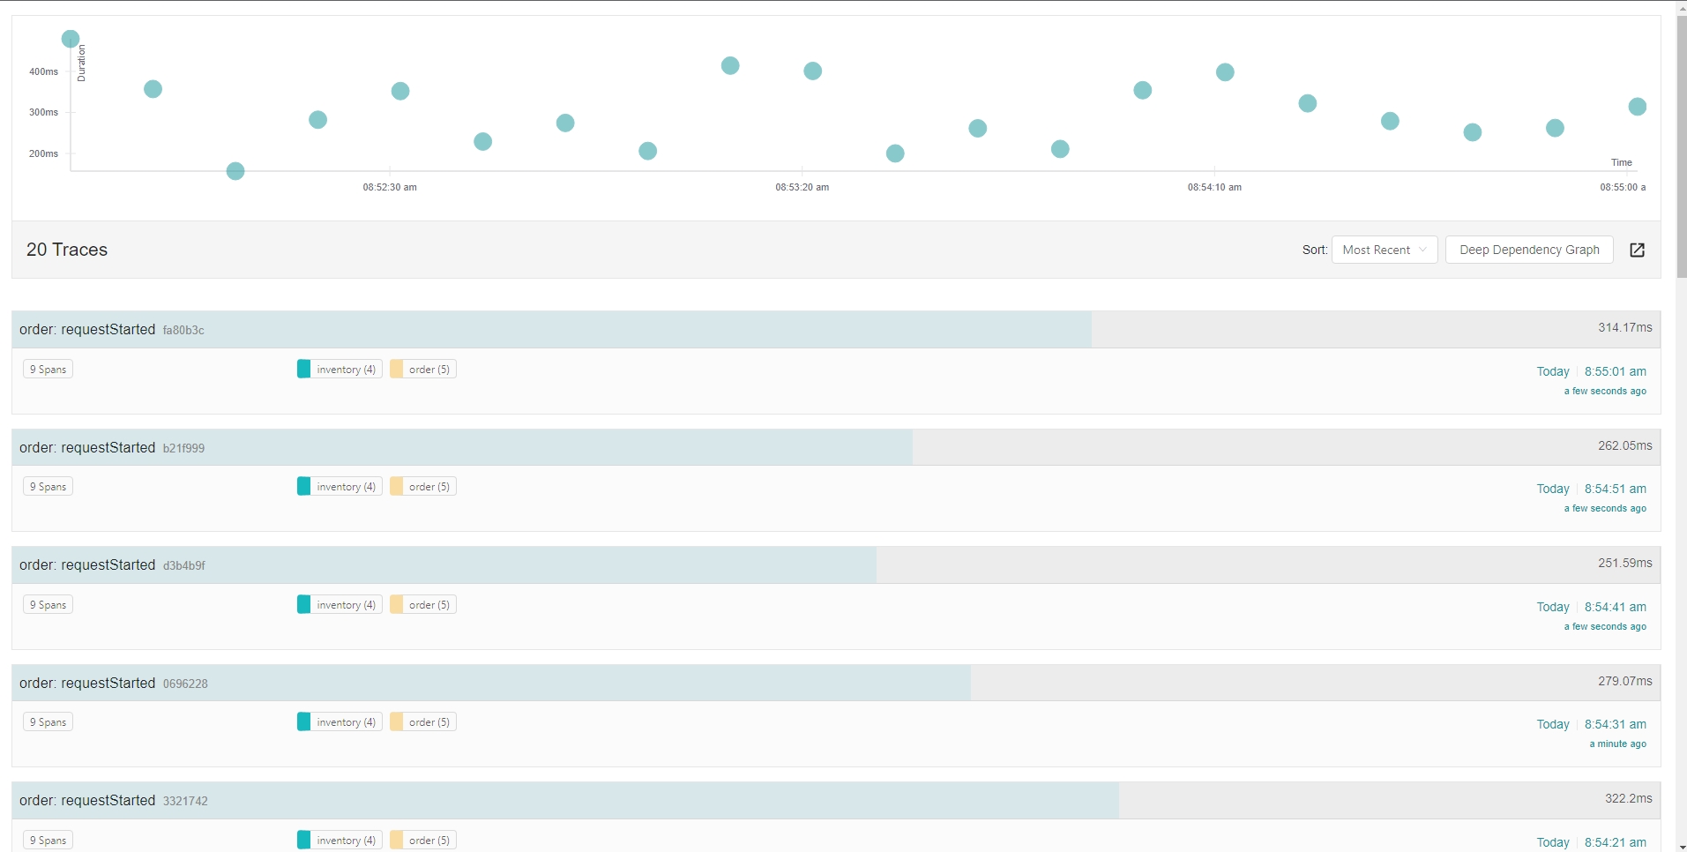Open trace order: requestStarted d3b4b9f

click(x=112, y=565)
